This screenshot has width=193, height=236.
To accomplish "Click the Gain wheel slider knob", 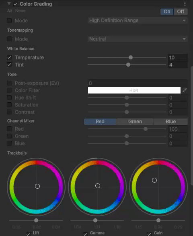I will [158, 220].
